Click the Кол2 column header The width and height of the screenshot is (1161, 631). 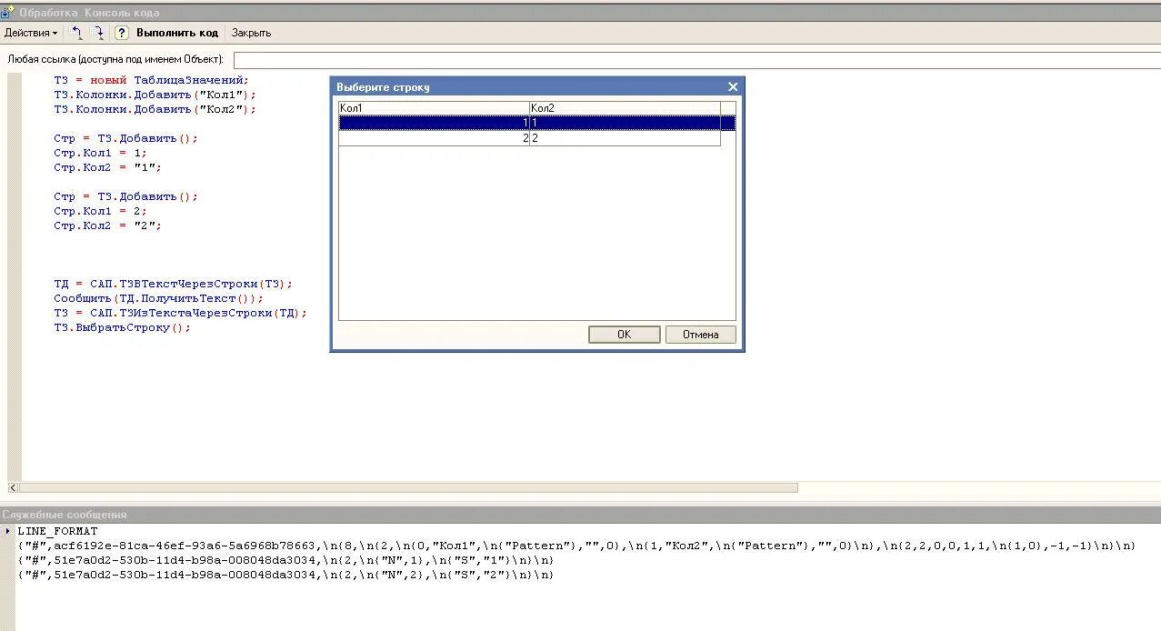click(x=625, y=108)
